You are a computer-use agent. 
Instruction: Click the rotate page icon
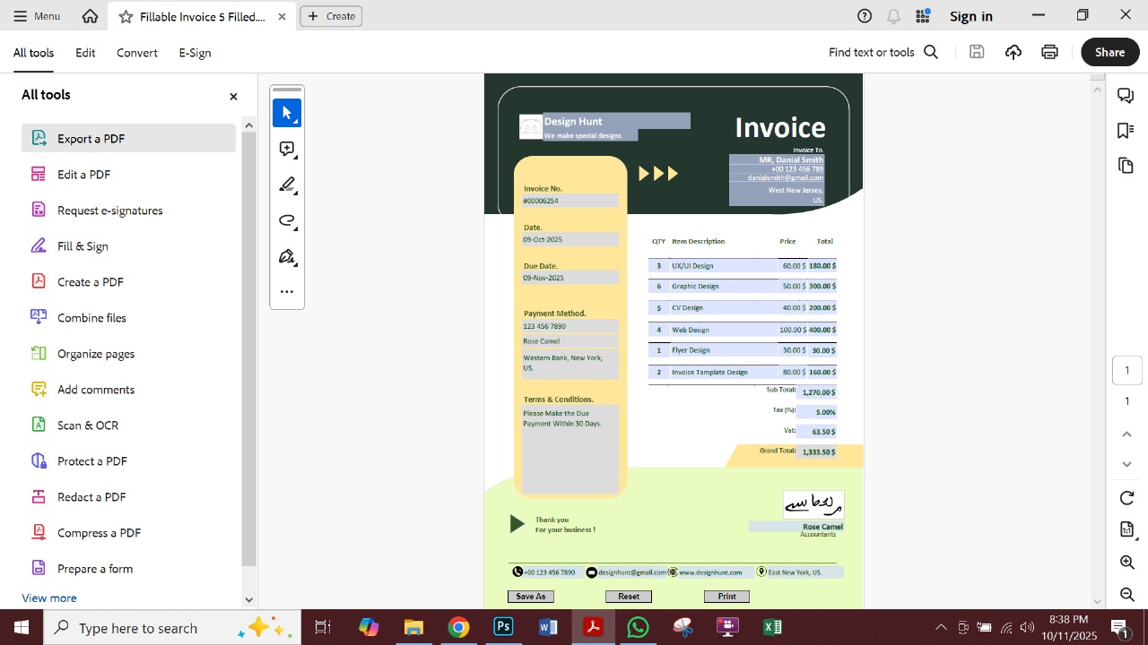(x=1127, y=498)
